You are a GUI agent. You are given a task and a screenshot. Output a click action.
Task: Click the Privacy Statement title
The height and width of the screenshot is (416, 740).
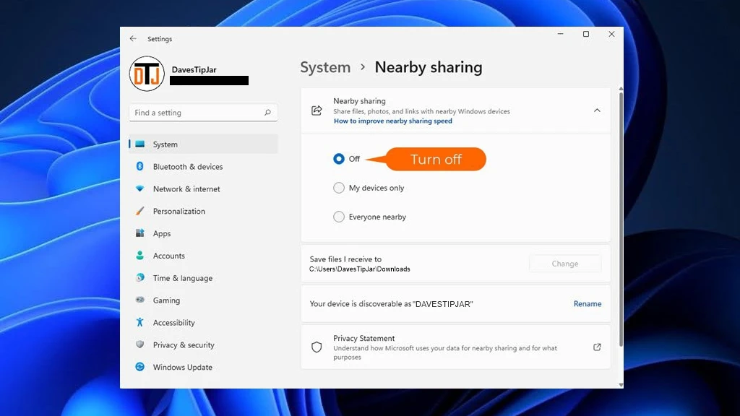point(364,338)
